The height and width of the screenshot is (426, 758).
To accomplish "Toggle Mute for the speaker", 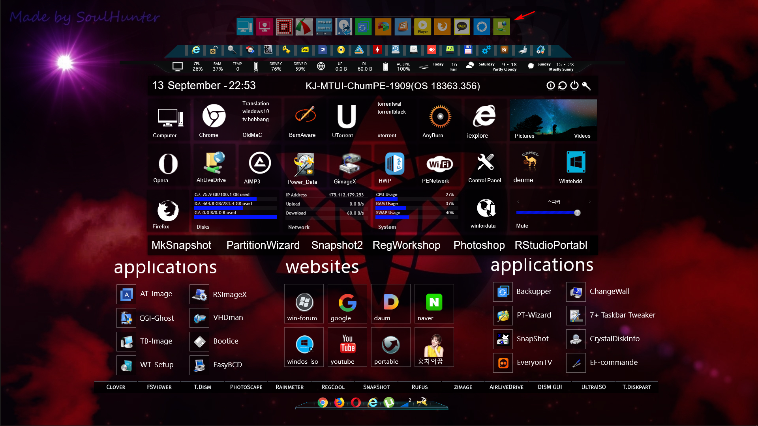I will (522, 226).
